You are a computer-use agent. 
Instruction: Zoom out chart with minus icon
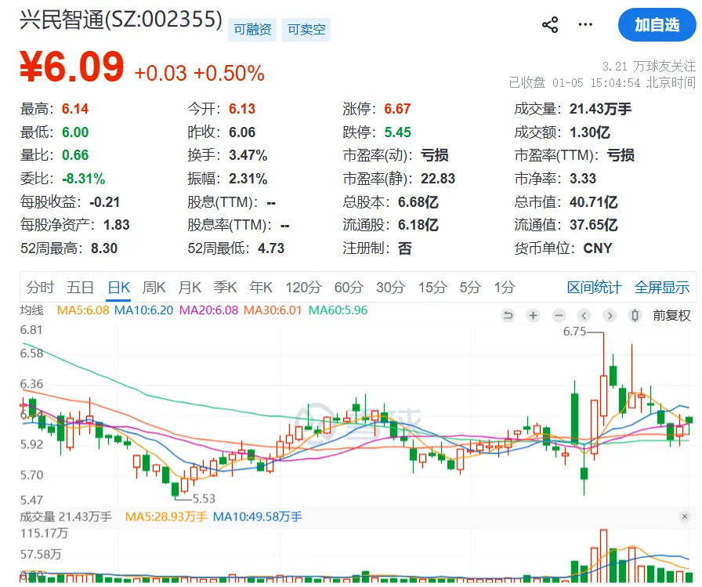click(x=559, y=316)
